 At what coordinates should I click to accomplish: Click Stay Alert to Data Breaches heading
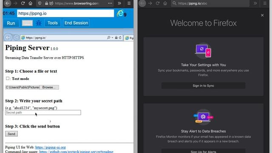(203, 131)
